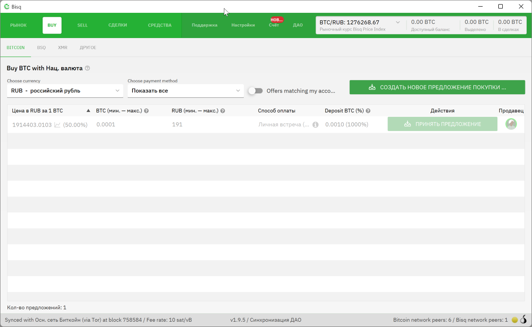Click the price chart icon beside 1914403.0103

coord(57,125)
